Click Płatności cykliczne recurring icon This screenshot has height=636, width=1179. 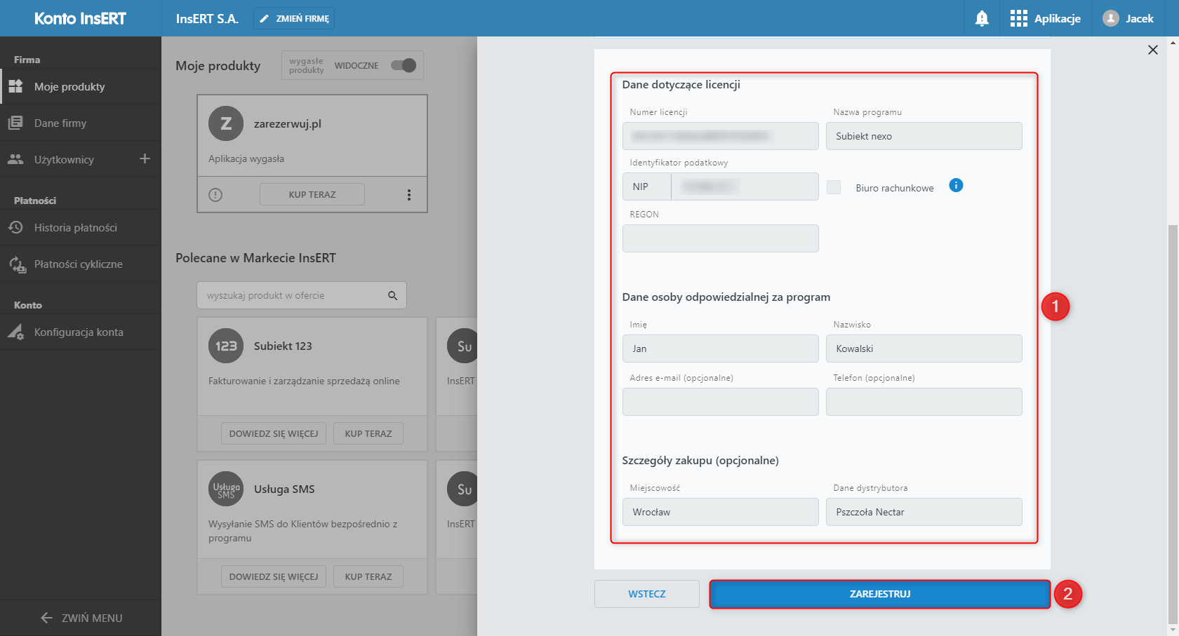[17, 265]
